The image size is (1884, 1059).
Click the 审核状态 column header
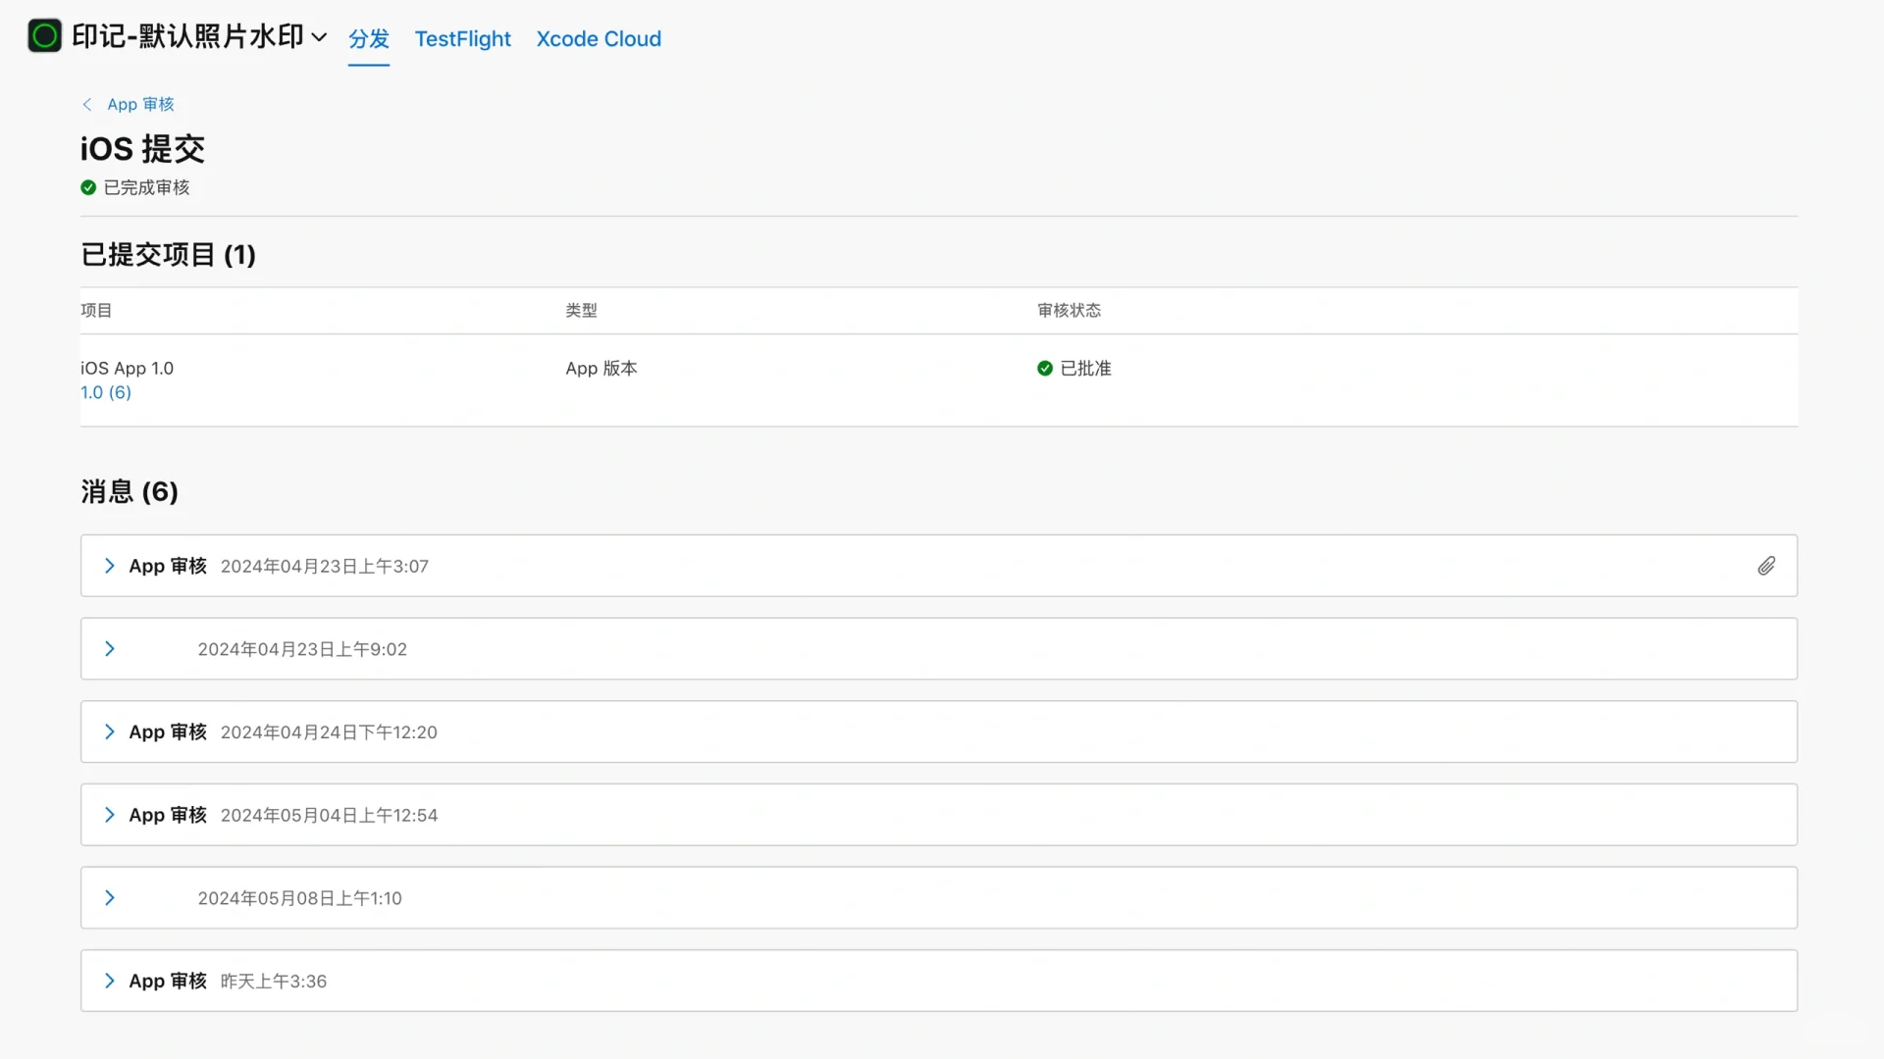tap(1069, 310)
